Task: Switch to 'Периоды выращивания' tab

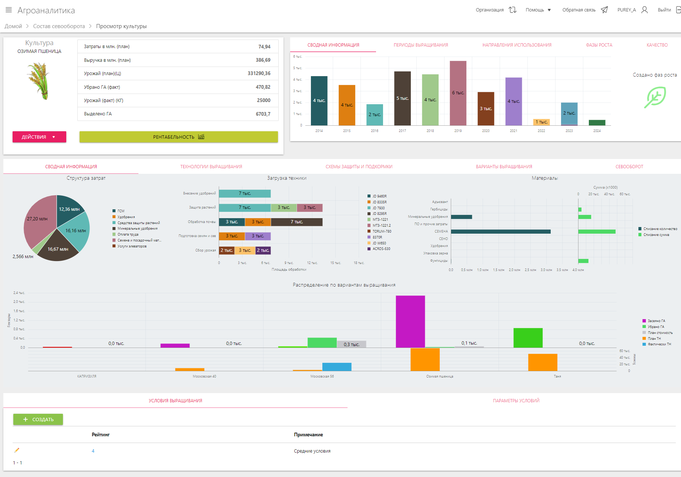Action: [420, 45]
